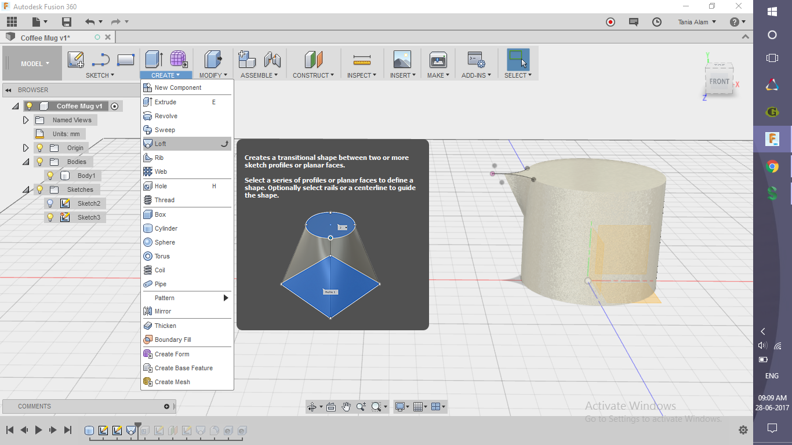Open the MODEL workspace dropdown
This screenshot has height=445, width=792.
(32, 64)
